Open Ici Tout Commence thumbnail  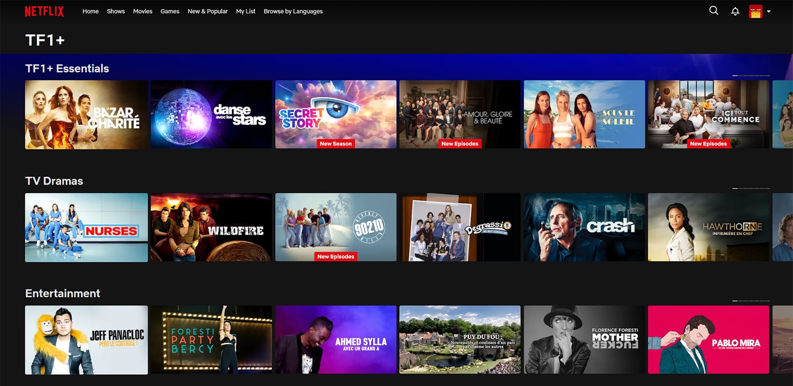[708, 115]
